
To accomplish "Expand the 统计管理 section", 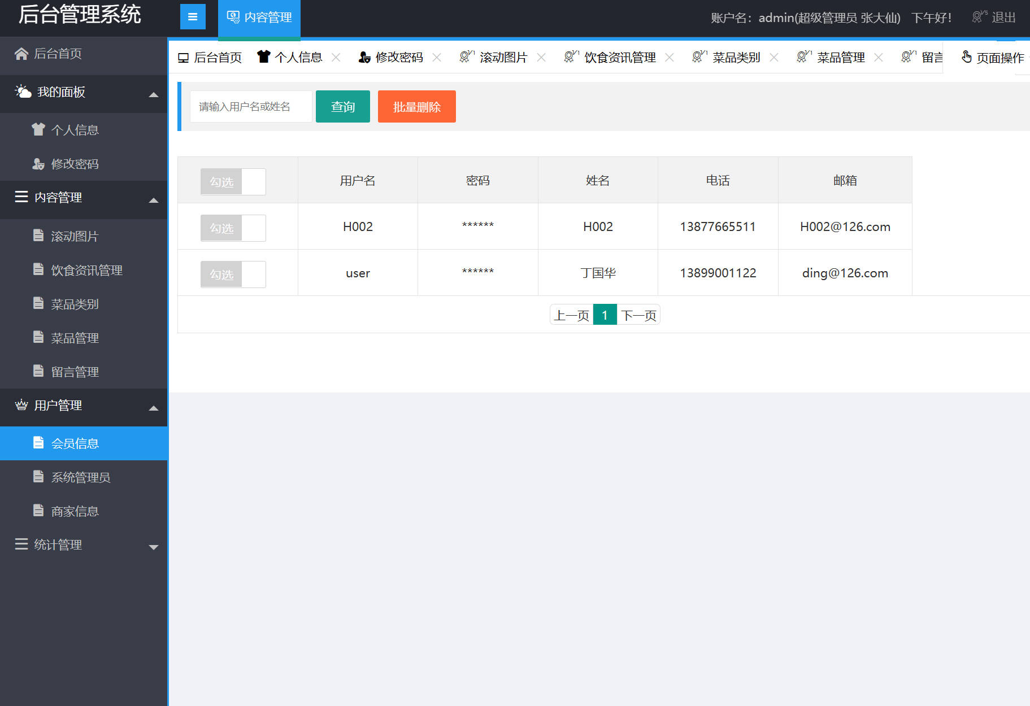I will 153,546.
